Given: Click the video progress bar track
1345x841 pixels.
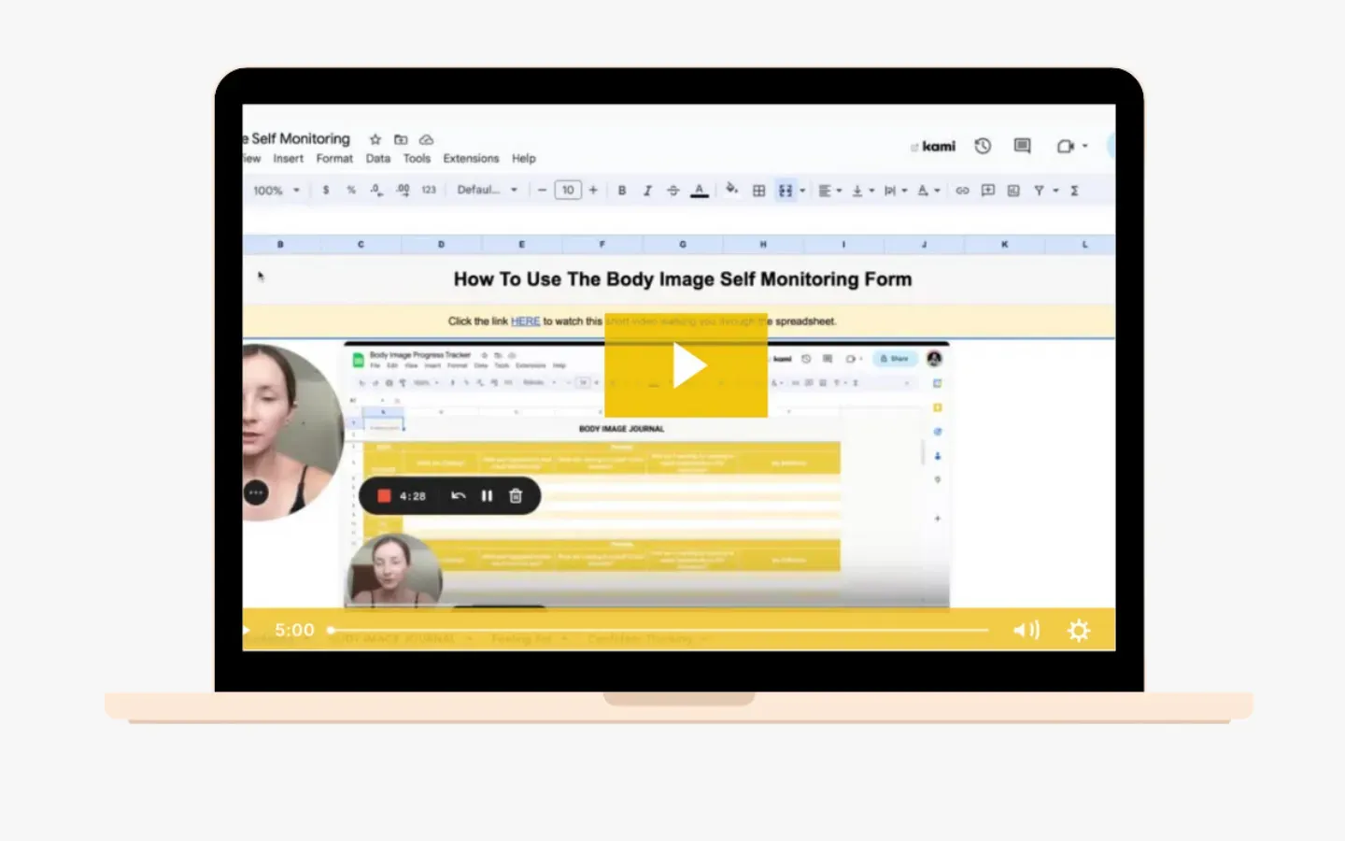Looking at the screenshot, I should [658, 631].
